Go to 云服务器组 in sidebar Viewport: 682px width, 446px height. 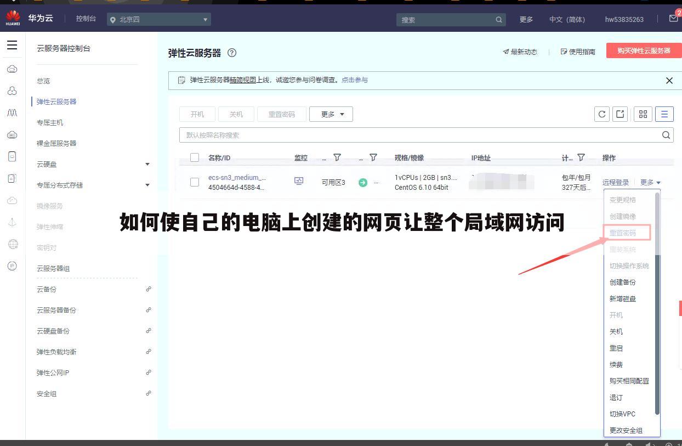tap(53, 268)
